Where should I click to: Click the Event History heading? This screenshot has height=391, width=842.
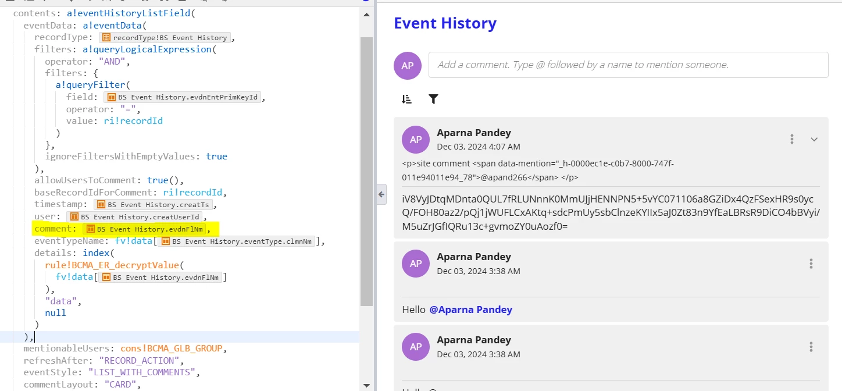click(445, 23)
